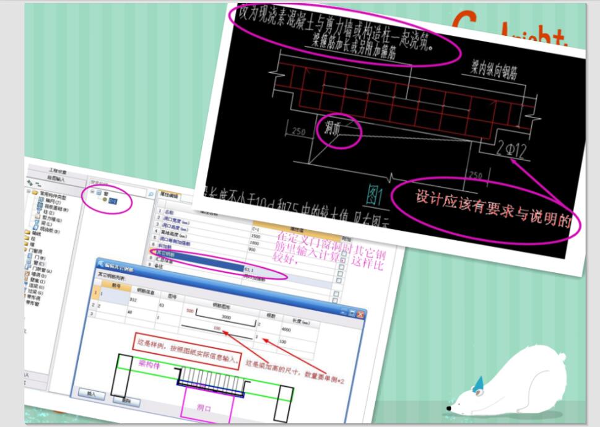600x427 pixels.
Task: Select the C-1 window component item
Action: [113, 201]
